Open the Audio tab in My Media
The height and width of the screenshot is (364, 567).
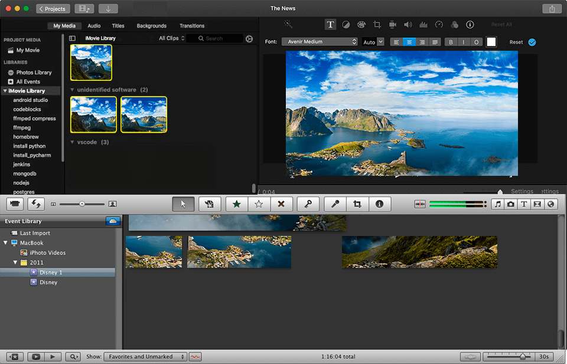[x=94, y=25]
